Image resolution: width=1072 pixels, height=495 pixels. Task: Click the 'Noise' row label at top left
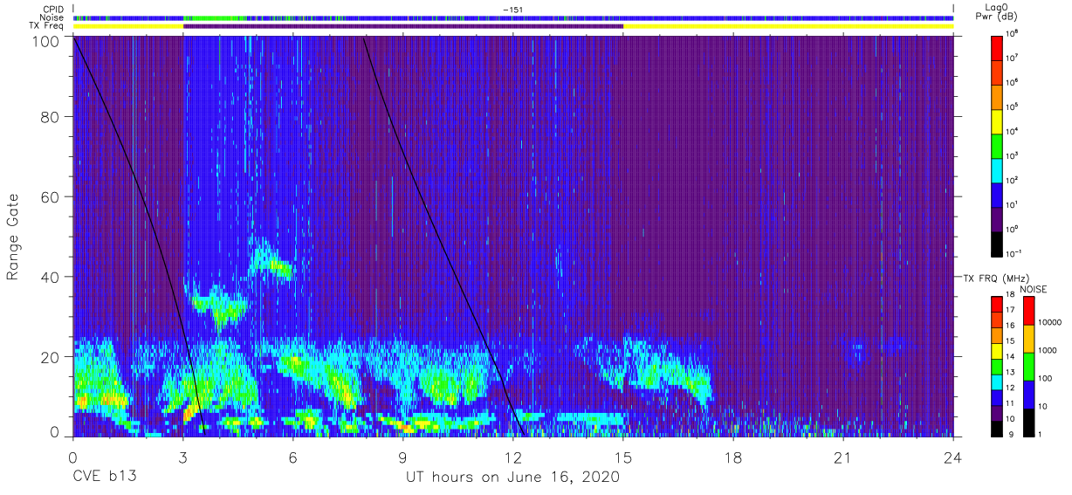click(x=52, y=17)
